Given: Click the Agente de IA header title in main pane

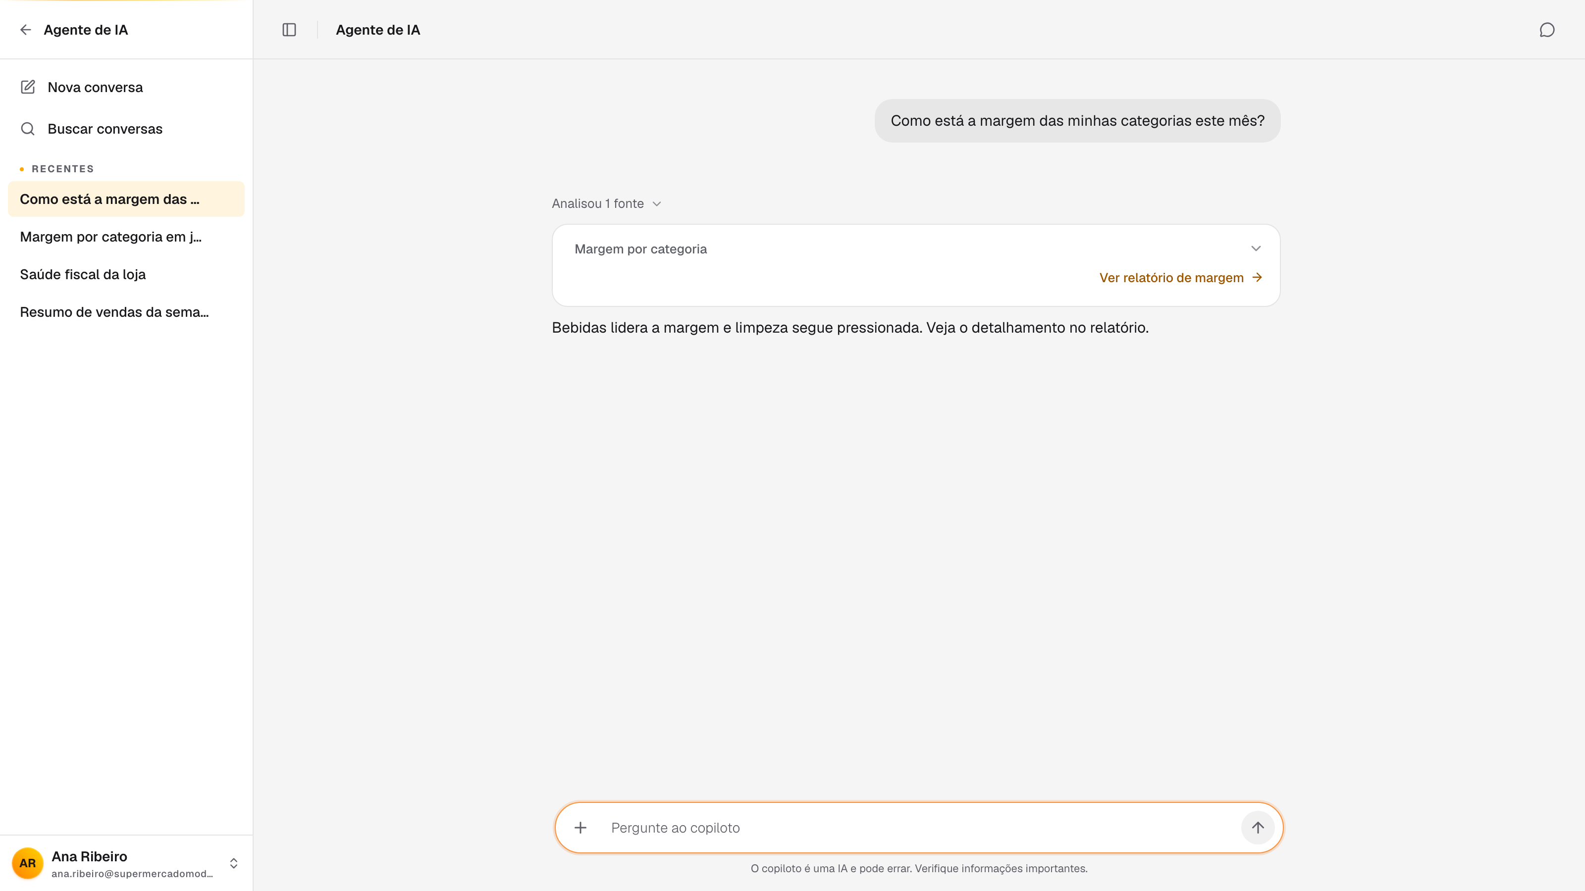Looking at the screenshot, I should pos(378,30).
